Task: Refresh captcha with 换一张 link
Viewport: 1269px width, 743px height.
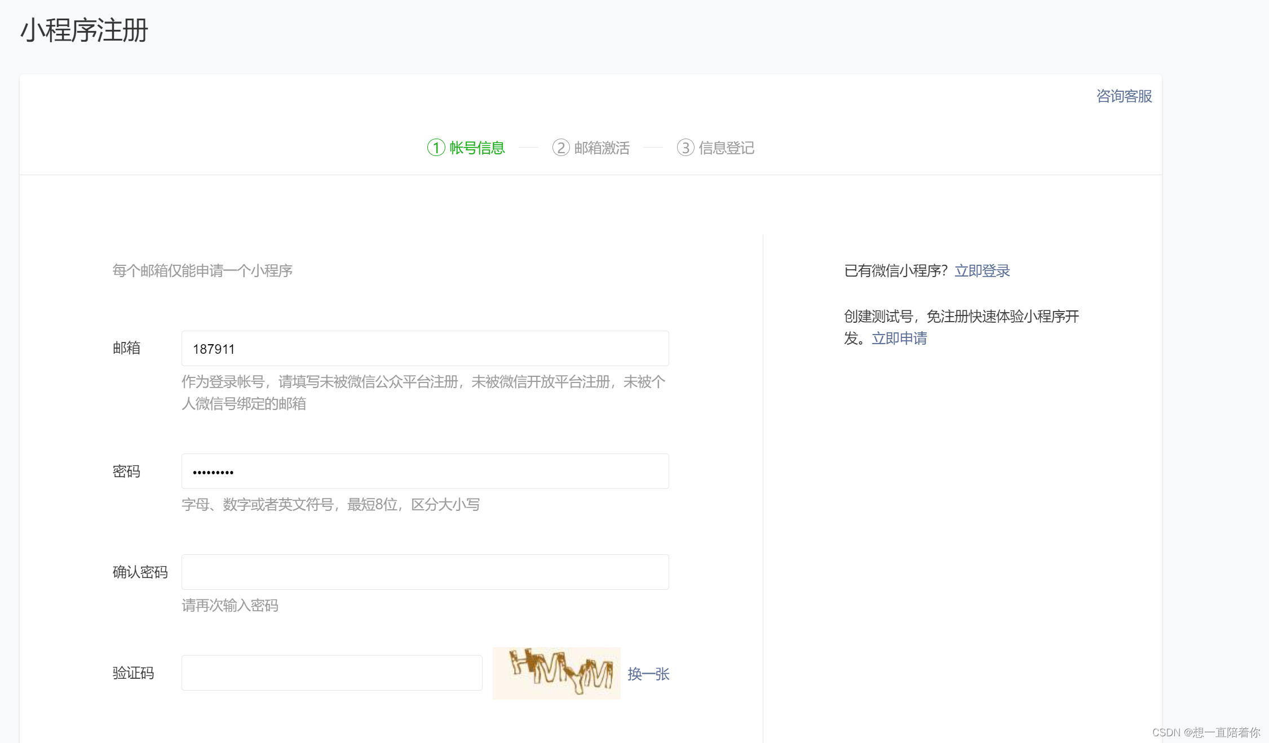Action: click(648, 674)
